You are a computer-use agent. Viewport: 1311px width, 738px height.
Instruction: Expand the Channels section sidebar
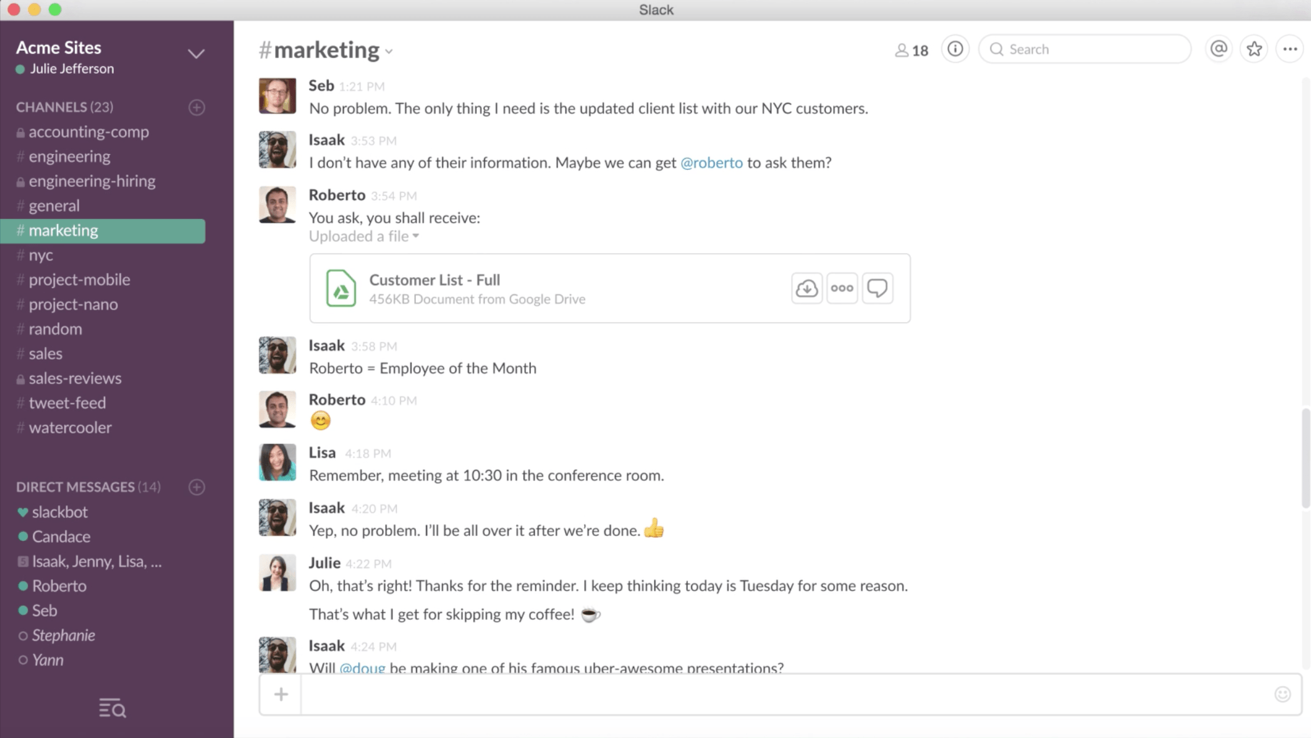point(51,106)
